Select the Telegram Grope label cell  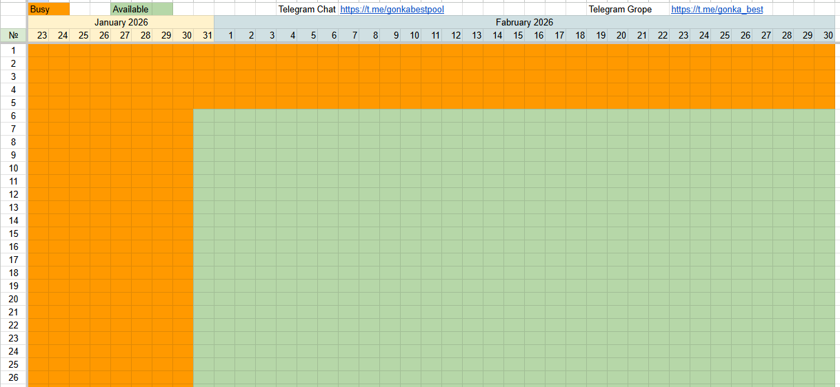620,10
